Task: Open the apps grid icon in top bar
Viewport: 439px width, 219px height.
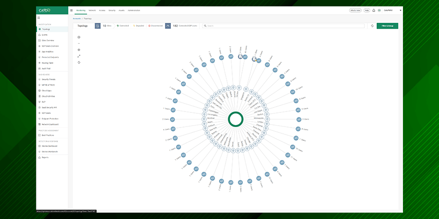Action: [x=72, y=10]
